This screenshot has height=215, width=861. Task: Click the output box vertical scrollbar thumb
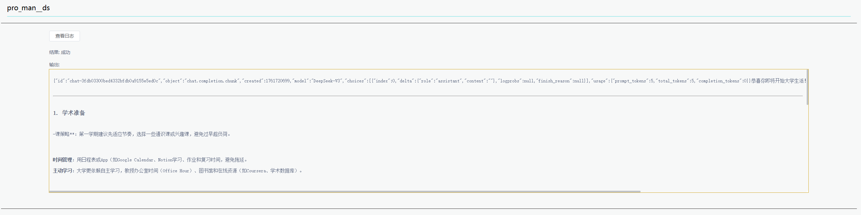[807, 87]
